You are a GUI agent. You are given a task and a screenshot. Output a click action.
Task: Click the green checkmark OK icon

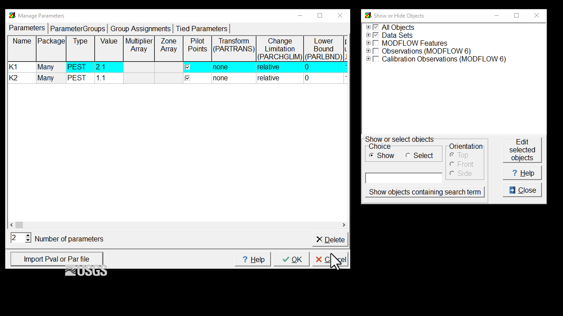click(x=285, y=259)
